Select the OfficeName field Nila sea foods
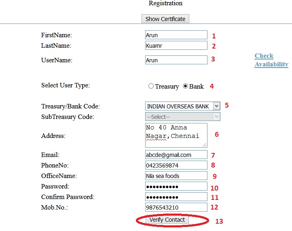The height and width of the screenshot is (231, 292). point(176,176)
